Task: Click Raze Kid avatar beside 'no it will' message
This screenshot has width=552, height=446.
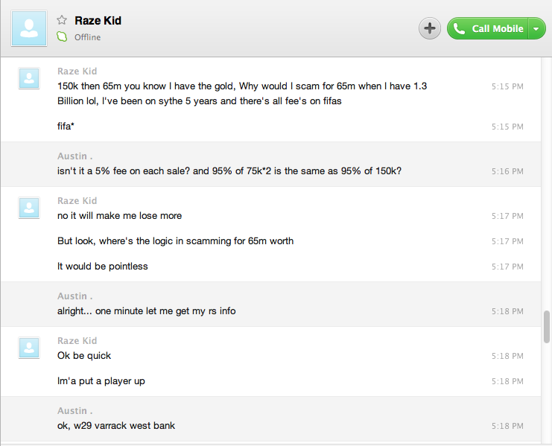Action: coord(29,207)
